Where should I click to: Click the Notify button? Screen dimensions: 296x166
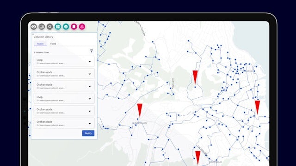(x=88, y=133)
